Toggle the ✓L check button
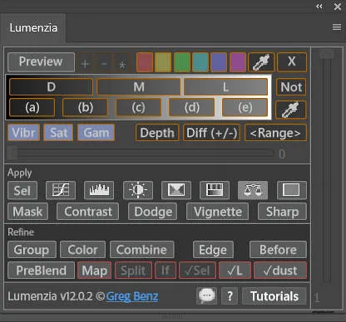The height and width of the screenshot is (322, 346). click(x=235, y=271)
